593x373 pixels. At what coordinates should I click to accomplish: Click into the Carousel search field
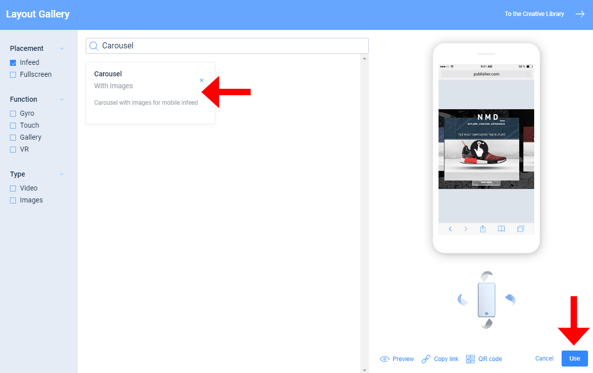coord(227,46)
